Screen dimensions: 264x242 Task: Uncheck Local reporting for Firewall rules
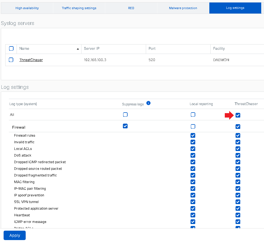coord(193,136)
